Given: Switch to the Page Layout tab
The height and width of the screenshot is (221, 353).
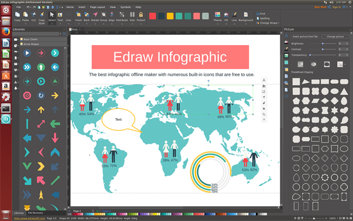Looking at the screenshot, I should tap(97, 7).
